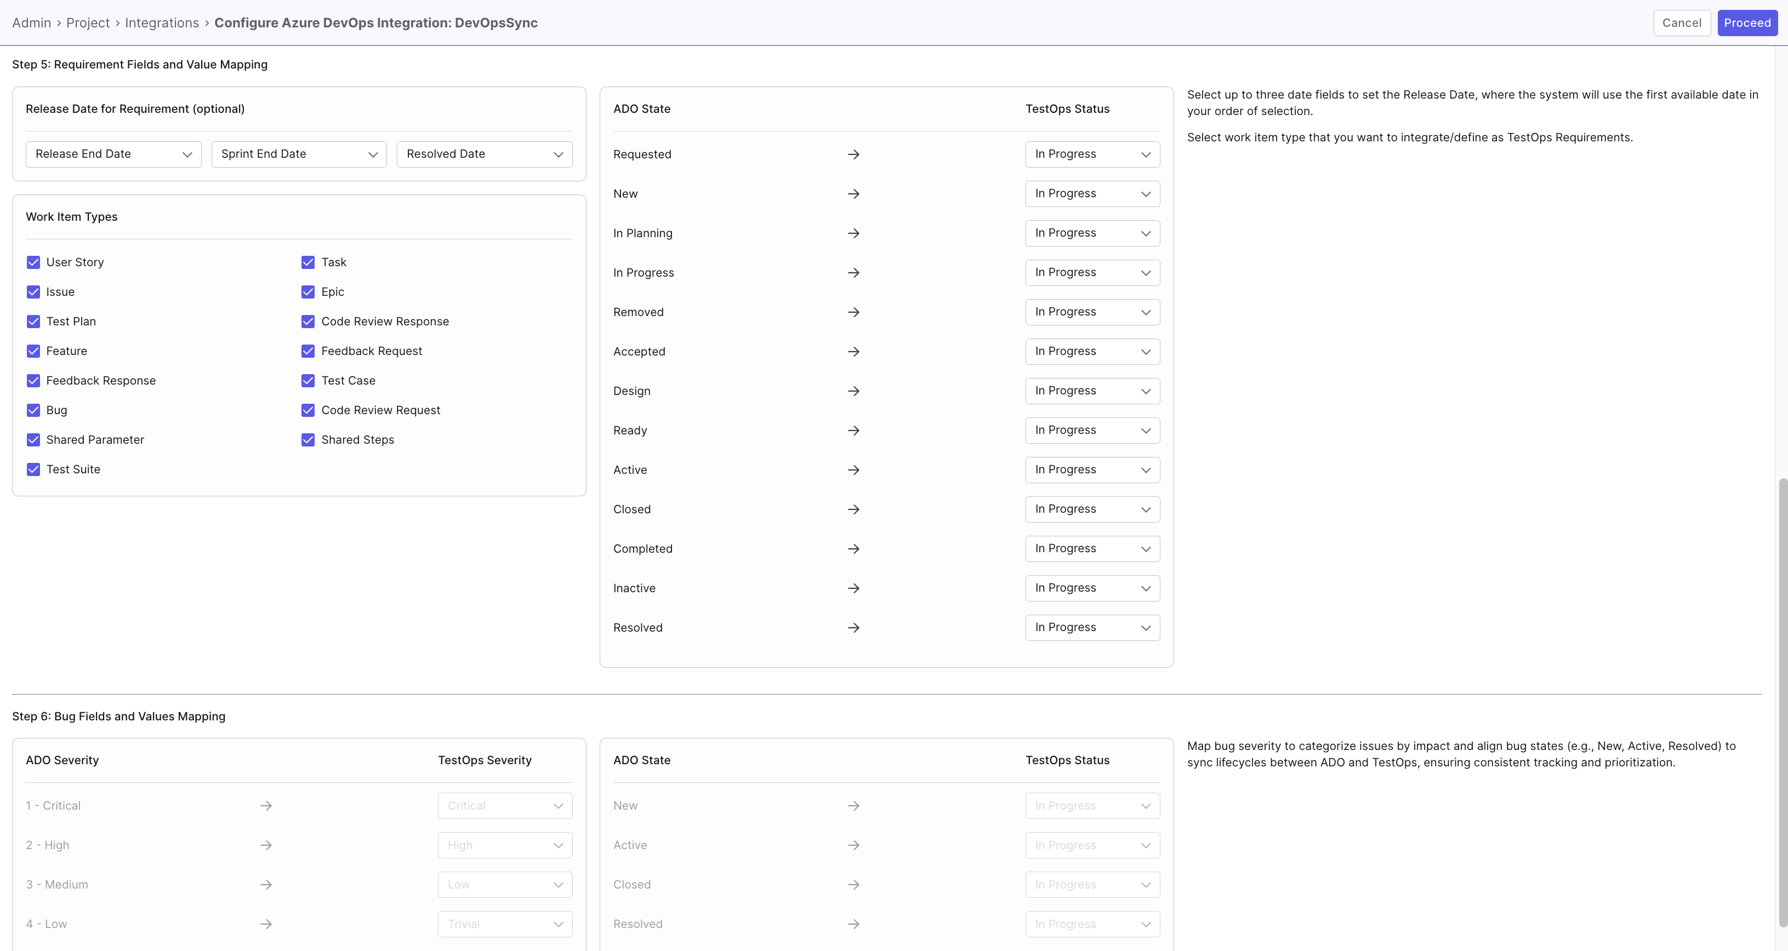The width and height of the screenshot is (1788, 951).
Task: Uncheck the Bug work item type
Action: (x=33, y=410)
